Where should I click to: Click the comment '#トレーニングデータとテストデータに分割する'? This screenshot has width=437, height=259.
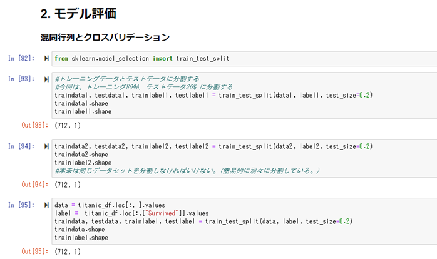(128, 79)
